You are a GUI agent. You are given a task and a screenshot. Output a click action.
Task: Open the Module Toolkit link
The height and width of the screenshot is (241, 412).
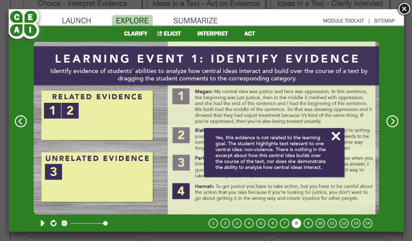[x=343, y=21]
